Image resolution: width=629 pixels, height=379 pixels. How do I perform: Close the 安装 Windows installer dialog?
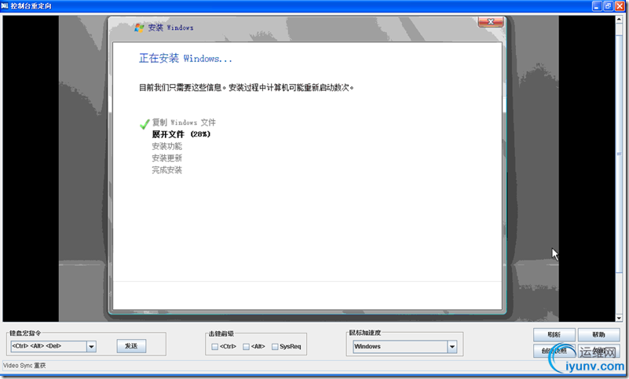491,22
